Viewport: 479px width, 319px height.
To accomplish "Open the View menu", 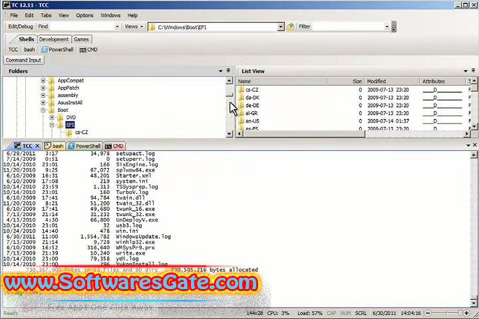I will click(x=64, y=15).
